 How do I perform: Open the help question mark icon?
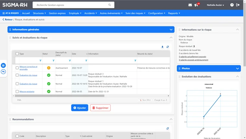(x=232, y=5)
